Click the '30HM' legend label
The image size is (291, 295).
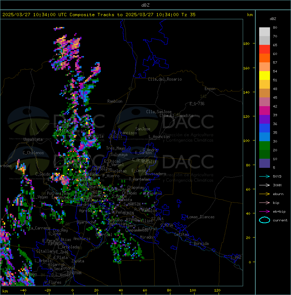[x=277, y=185]
